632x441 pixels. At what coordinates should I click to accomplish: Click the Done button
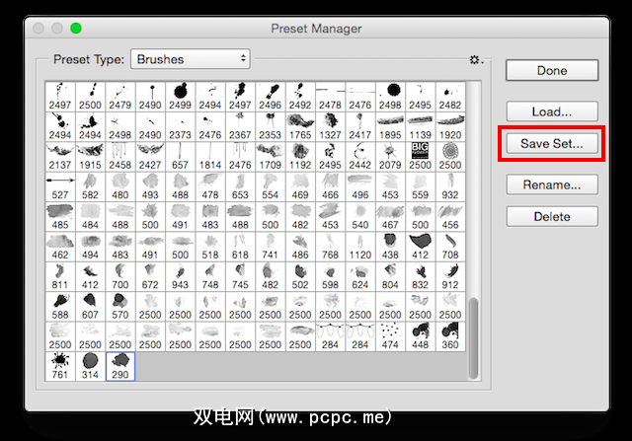552,70
